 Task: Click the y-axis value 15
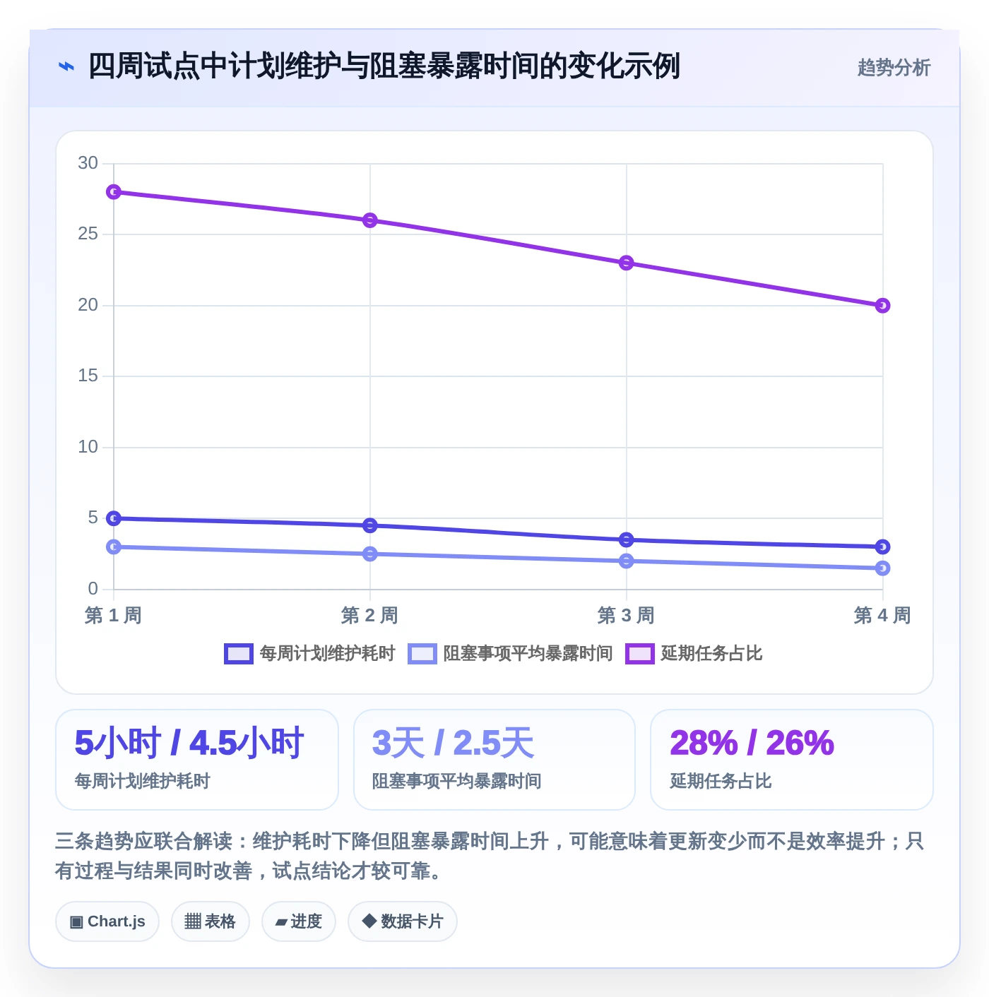click(88, 376)
